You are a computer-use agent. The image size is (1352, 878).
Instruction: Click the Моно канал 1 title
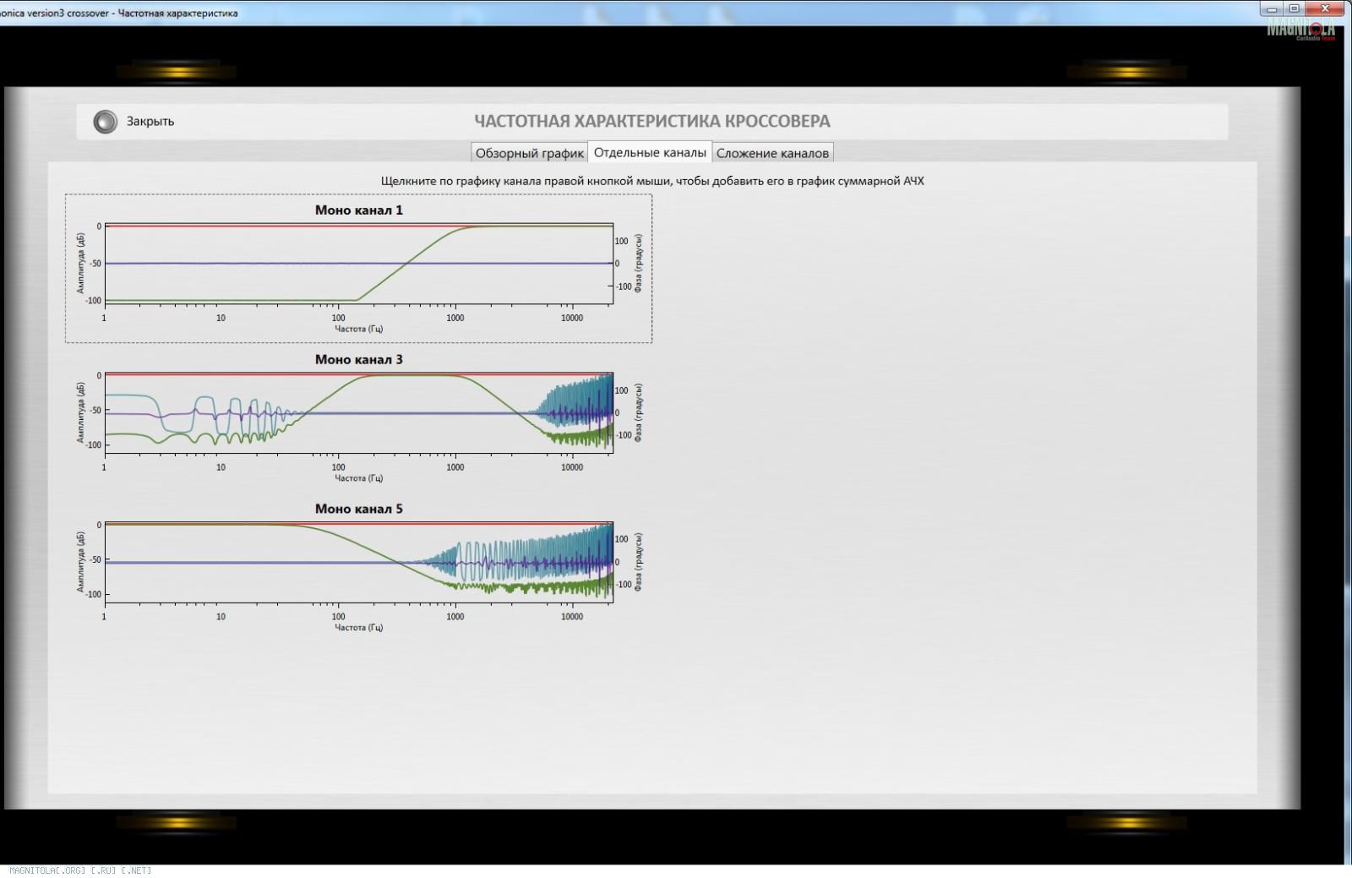[358, 210]
